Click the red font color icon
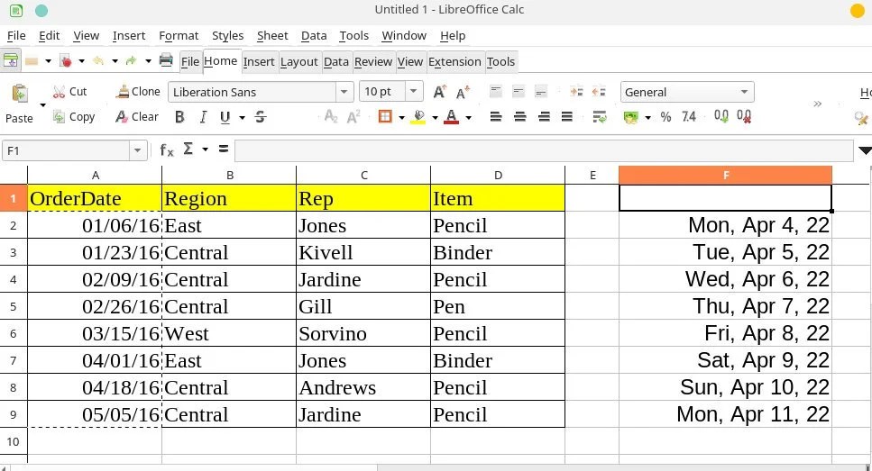Image resolution: width=872 pixels, height=471 pixels. [x=452, y=117]
